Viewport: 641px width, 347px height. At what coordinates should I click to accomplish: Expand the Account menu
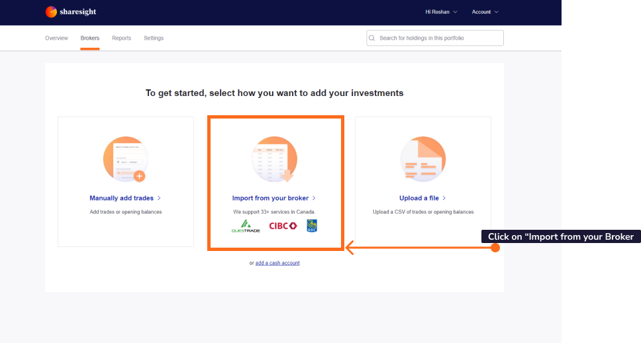click(485, 12)
